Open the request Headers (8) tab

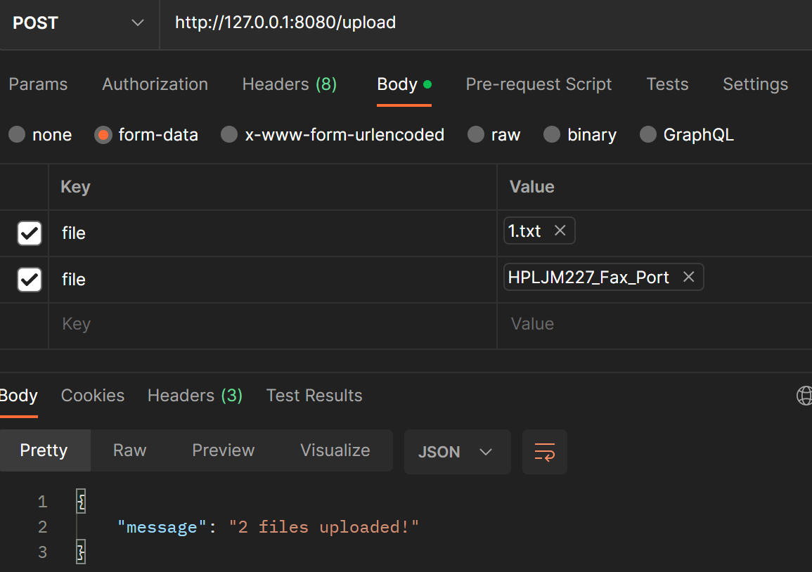click(x=289, y=84)
